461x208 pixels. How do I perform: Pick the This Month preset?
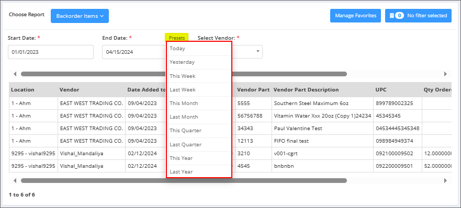point(199,103)
